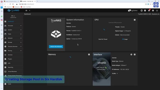Image resolution: width=160 pixels, height=90 pixels.
Task: Switch to the first browser tab
Action: [x=11, y=1]
